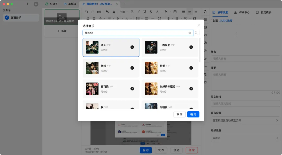Click the user profile avatar icon
282x155 pixels.
(36, 4)
